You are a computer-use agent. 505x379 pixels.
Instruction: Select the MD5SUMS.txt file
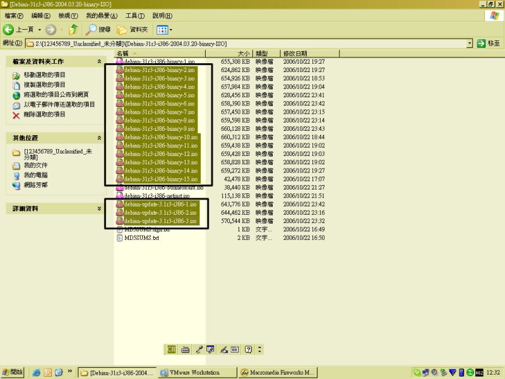(141, 238)
